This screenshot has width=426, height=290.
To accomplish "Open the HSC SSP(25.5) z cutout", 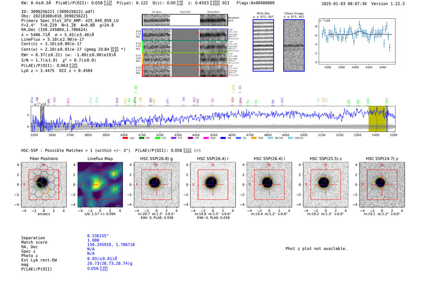I will coord(326,185).
